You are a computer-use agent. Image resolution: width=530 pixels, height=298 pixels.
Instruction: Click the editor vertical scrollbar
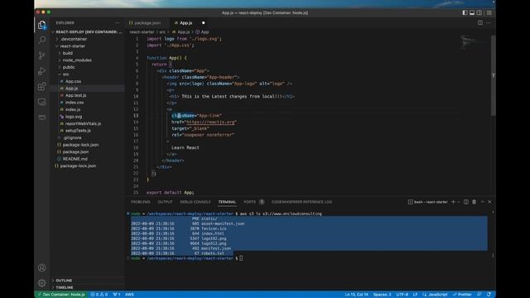coord(494,74)
